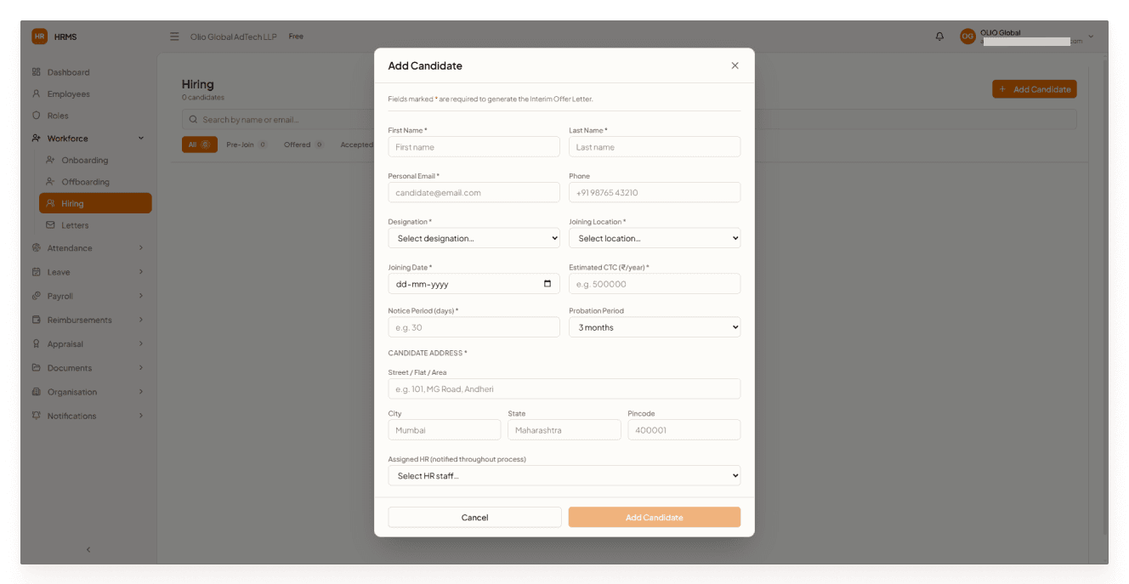This screenshot has height=584, width=1129.
Task: Click the Payroll icon in the sidebar
Action: (x=36, y=296)
